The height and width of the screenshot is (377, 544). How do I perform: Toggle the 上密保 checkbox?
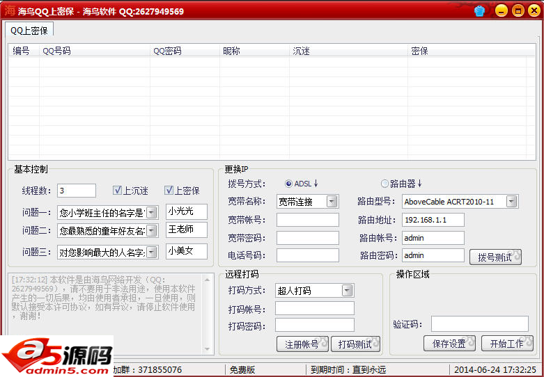(x=169, y=190)
